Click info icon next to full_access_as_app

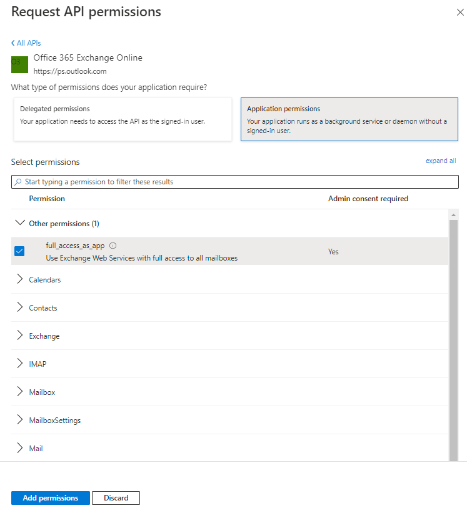tap(113, 246)
